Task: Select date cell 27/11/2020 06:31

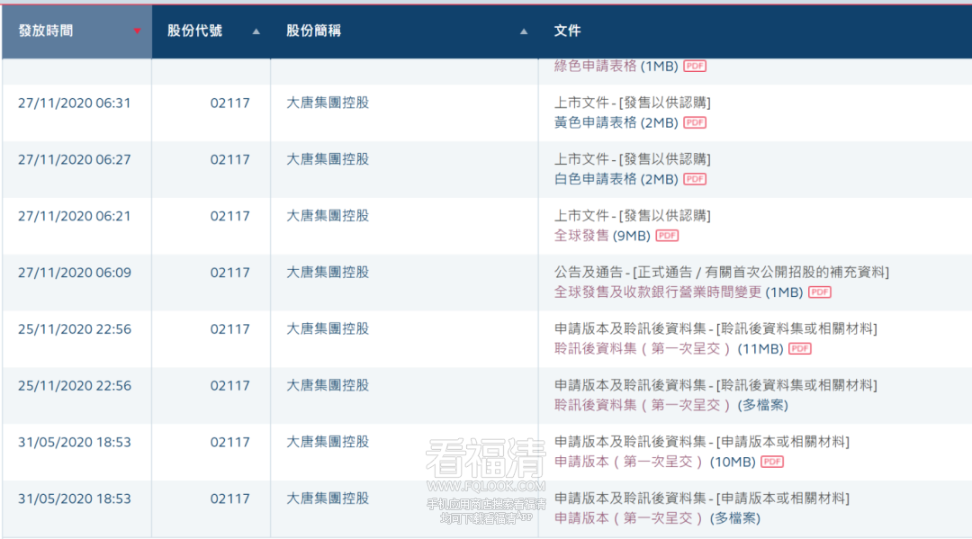Action: tap(75, 103)
